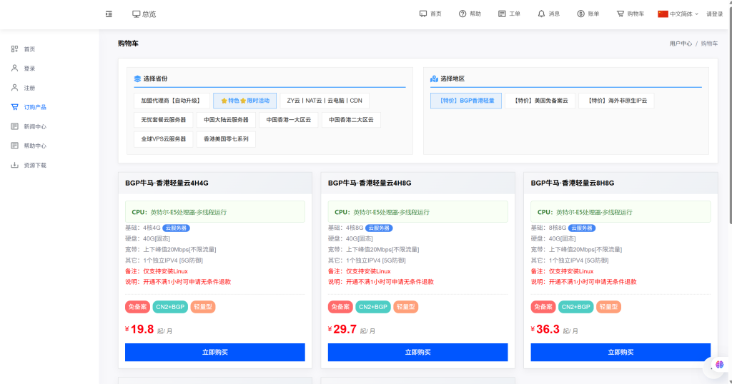Screen dimensions: 732x384
Task: Click the CN2+BGP tag on the 4H8G card
Action: 373,307
